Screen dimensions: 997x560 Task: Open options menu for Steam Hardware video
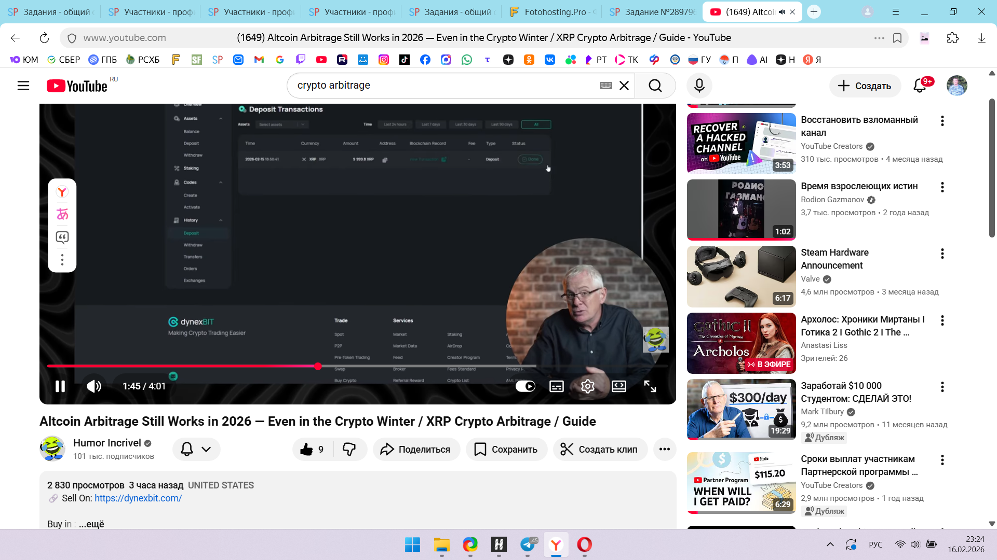[942, 254]
